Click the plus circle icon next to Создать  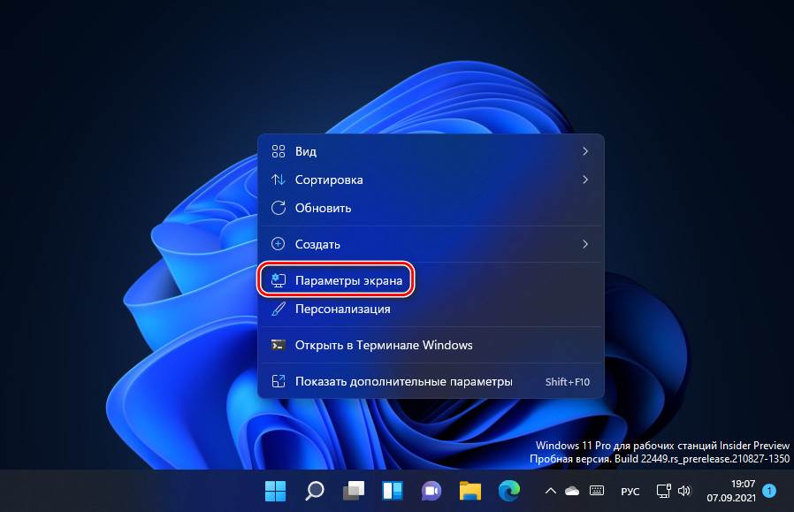point(278,244)
